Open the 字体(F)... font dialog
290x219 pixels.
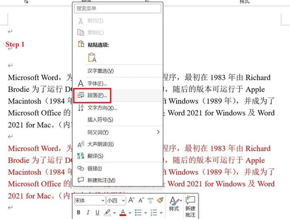(117, 83)
